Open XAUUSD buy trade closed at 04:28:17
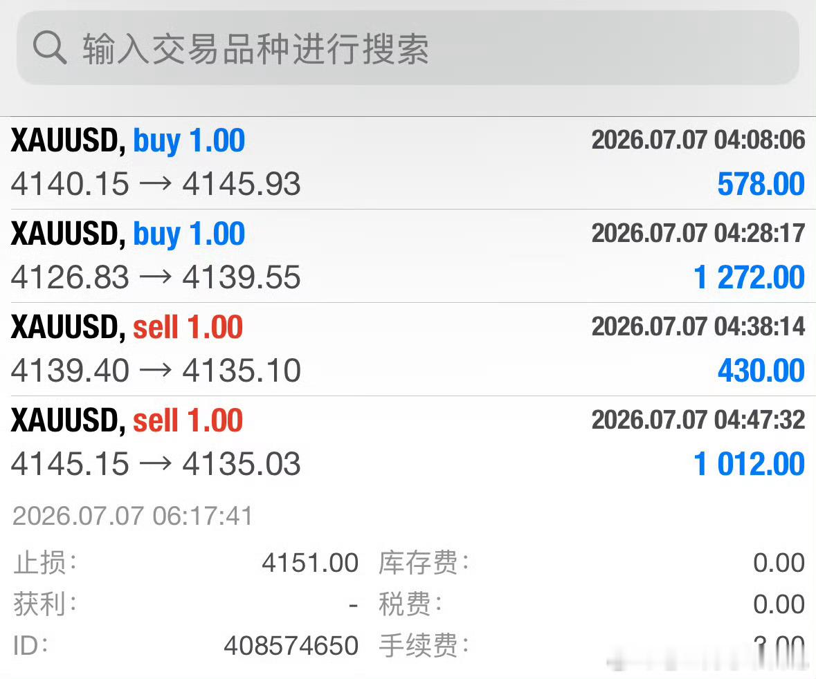 coord(408,256)
